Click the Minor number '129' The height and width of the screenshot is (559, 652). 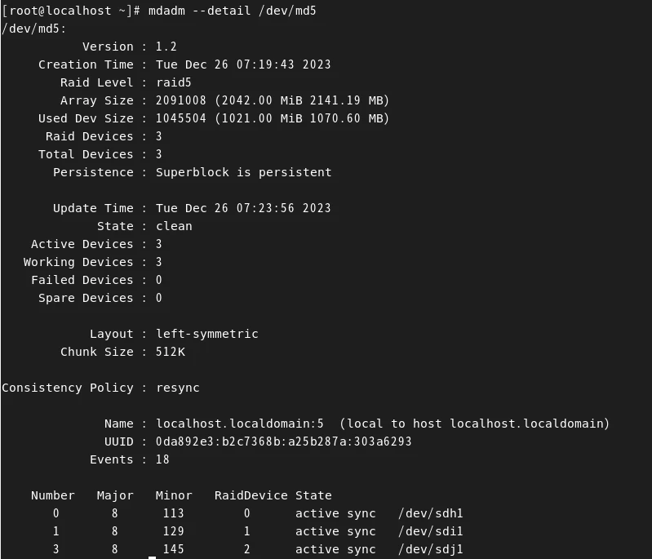(173, 531)
